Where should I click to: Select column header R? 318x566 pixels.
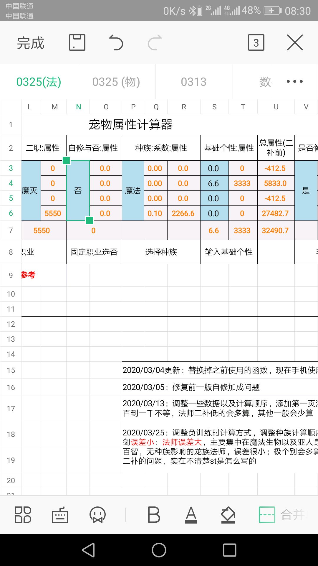pyautogui.click(x=184, y=107)
